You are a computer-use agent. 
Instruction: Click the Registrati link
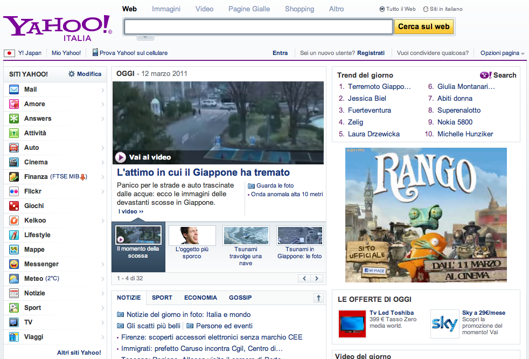tap(371, 53)
